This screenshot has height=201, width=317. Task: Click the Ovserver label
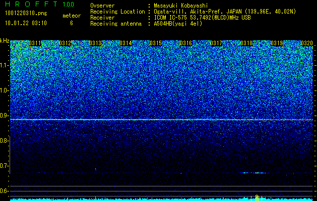[102, 6]
